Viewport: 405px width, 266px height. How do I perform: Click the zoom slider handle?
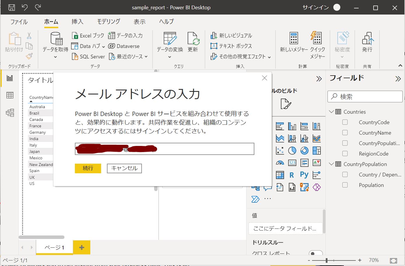(327, 260)
